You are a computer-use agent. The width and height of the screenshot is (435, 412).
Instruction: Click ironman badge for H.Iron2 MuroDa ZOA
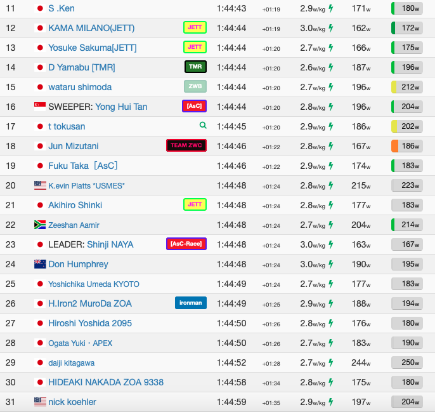[x=191, y=303]
